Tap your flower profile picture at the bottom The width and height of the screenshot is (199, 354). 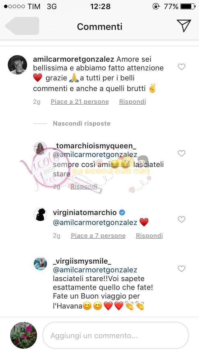click(x=24, y=335)
